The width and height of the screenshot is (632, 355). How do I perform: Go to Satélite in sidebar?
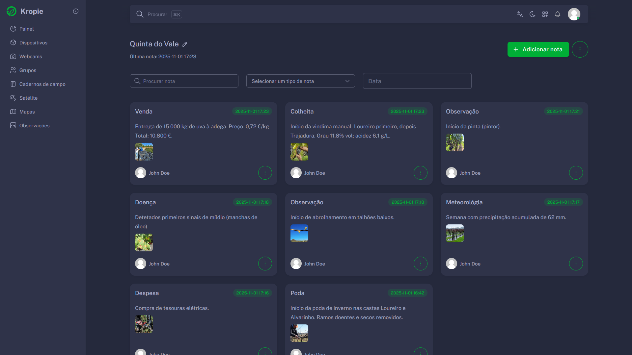(x=28, y=98)
